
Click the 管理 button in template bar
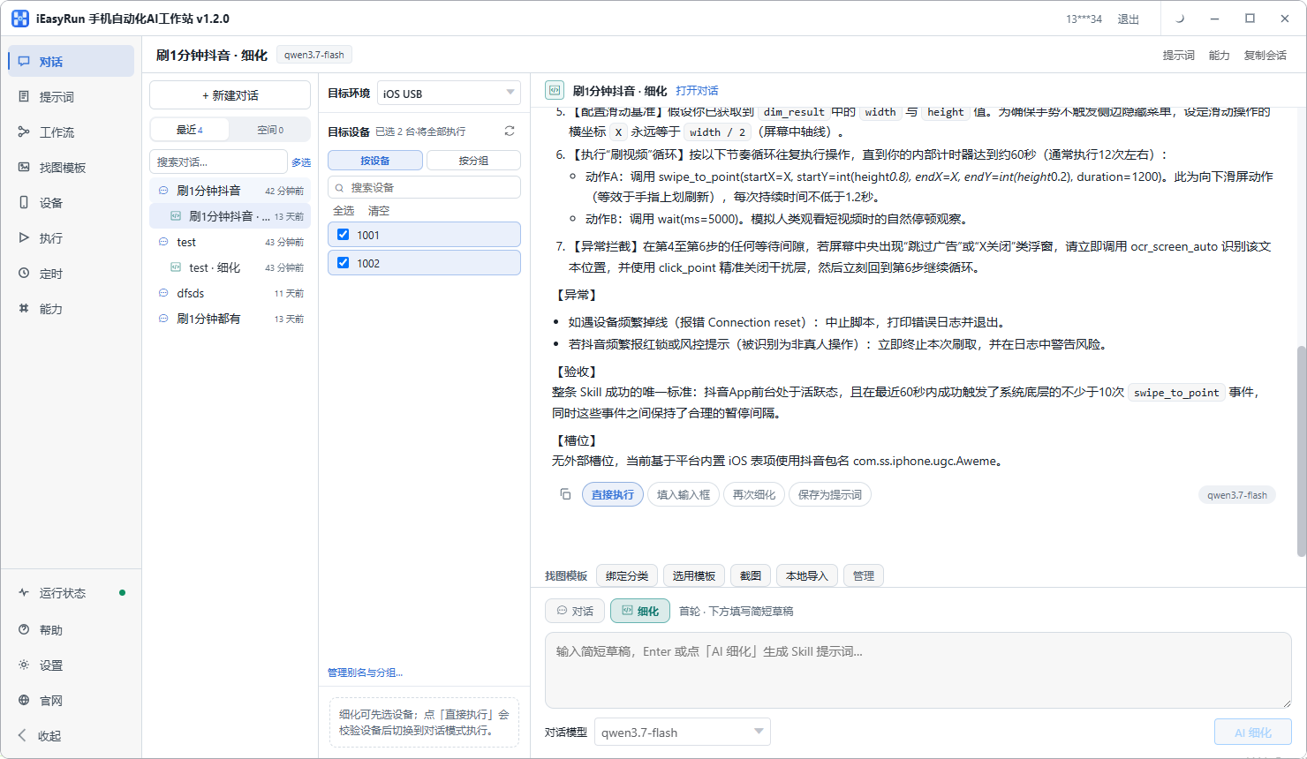pos(864,576)
